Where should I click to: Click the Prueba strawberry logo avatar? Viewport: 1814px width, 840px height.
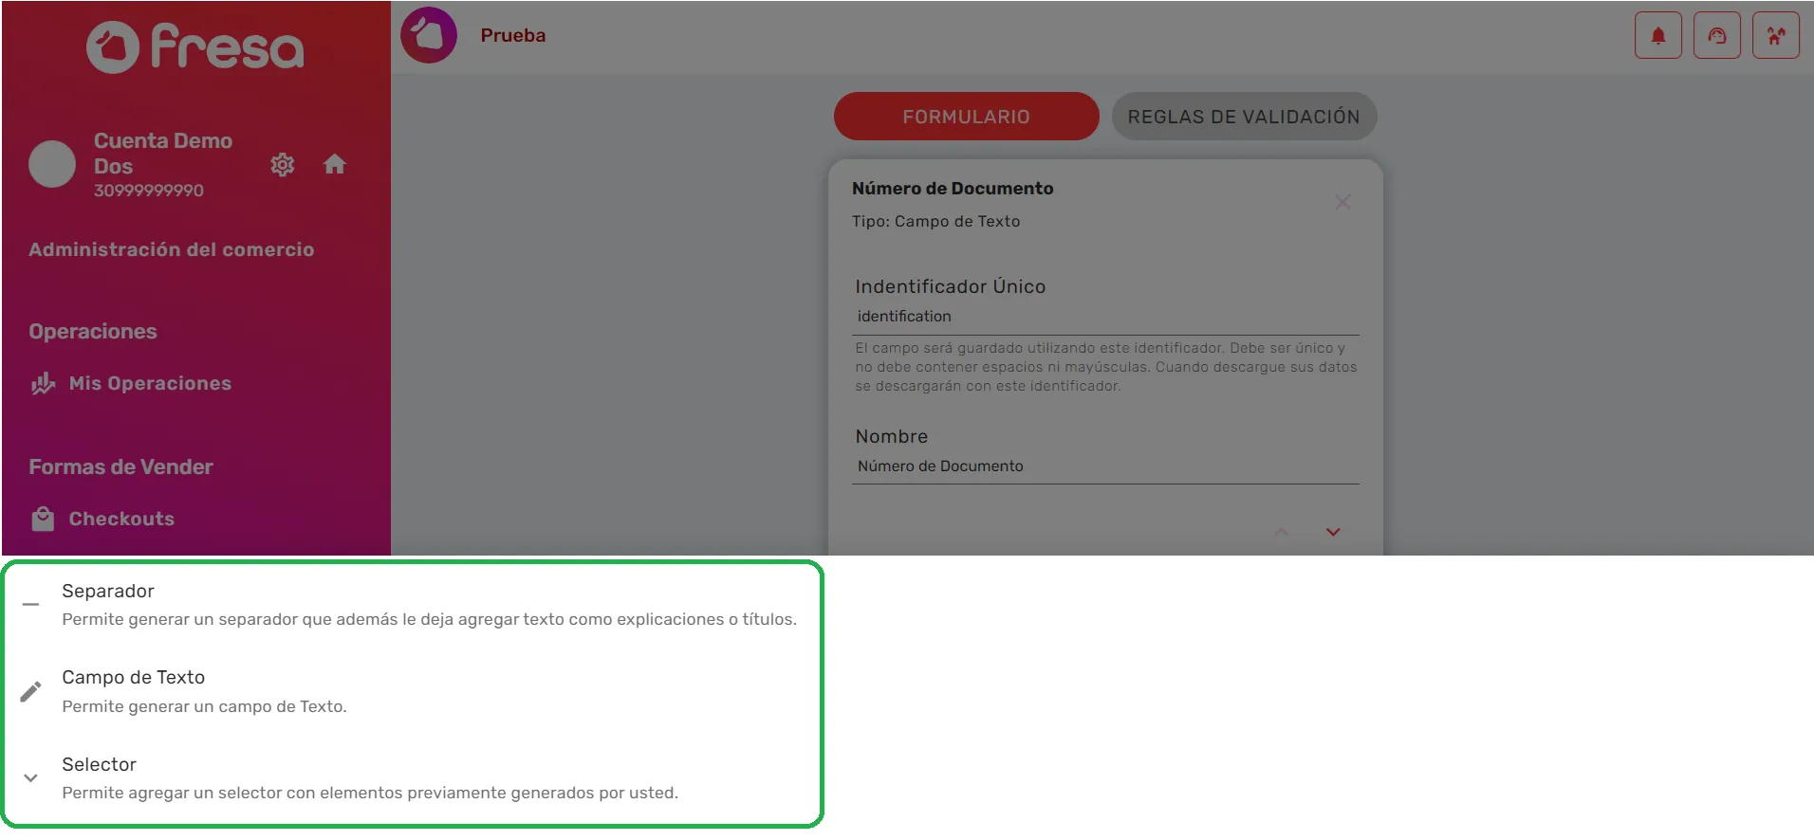[429, 35]
